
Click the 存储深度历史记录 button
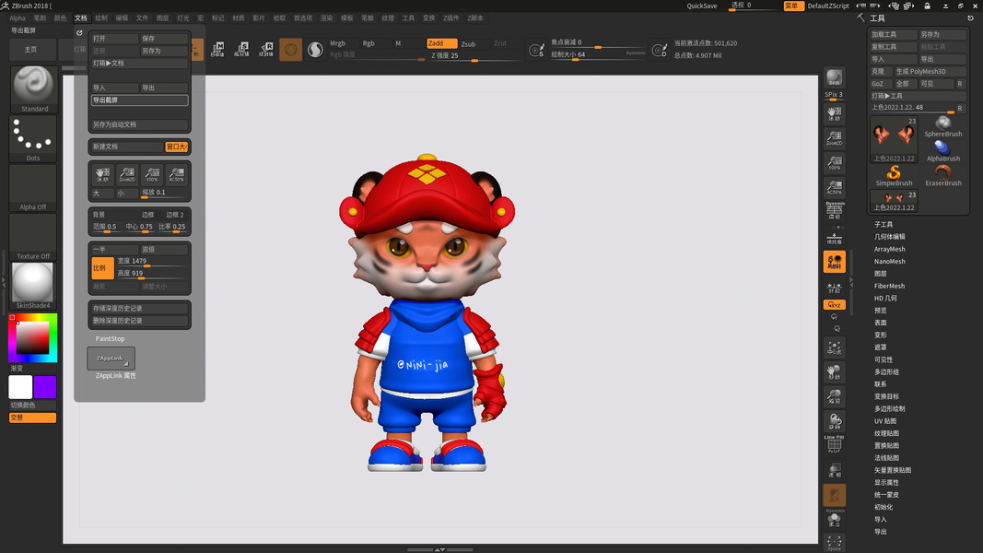[139, 309]
